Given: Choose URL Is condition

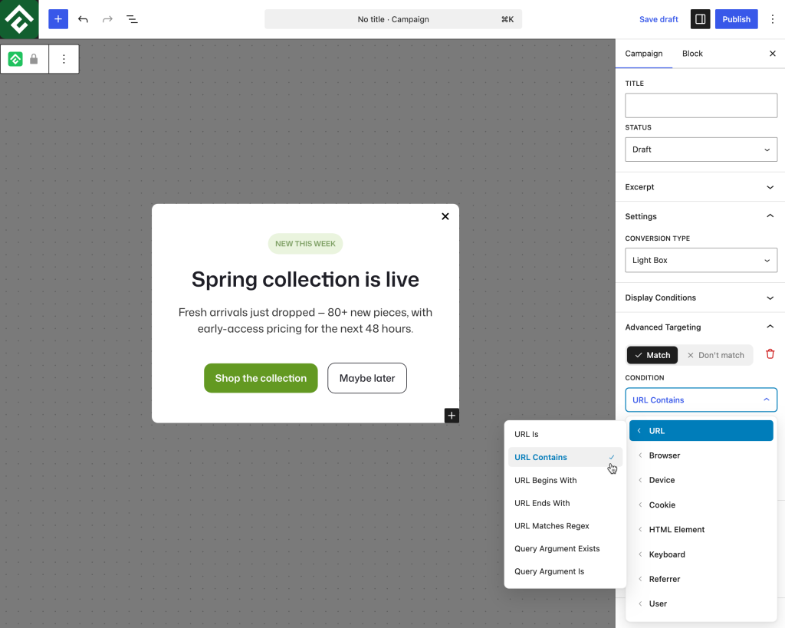Looking at the screenshot, I should pos(565,434).
